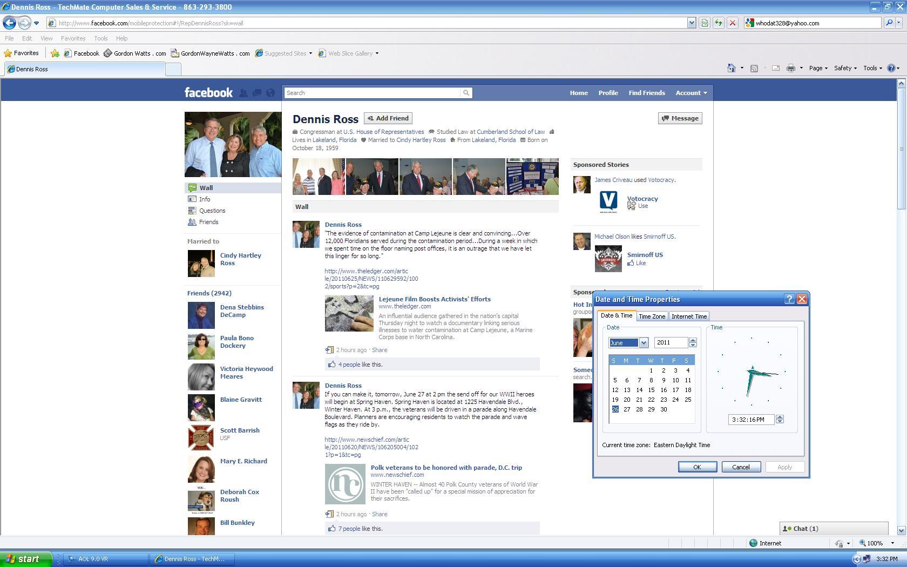Go back with the IE back arrow
This screenshot has height=567, width=907.
click(x=9, y=23)
